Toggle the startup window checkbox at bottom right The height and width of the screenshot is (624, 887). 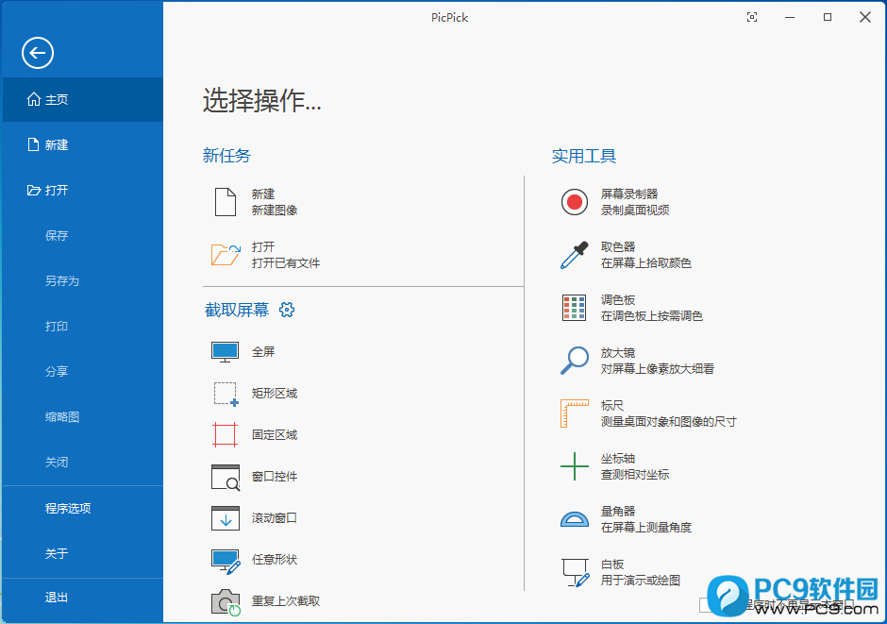706,605
